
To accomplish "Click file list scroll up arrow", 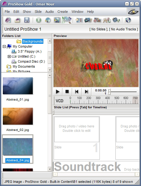I will click(50, 75).
